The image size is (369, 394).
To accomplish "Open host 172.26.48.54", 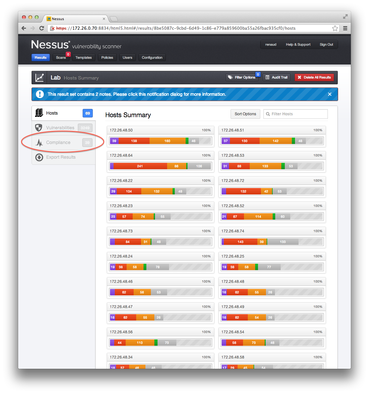I will [x=272, y=338].
